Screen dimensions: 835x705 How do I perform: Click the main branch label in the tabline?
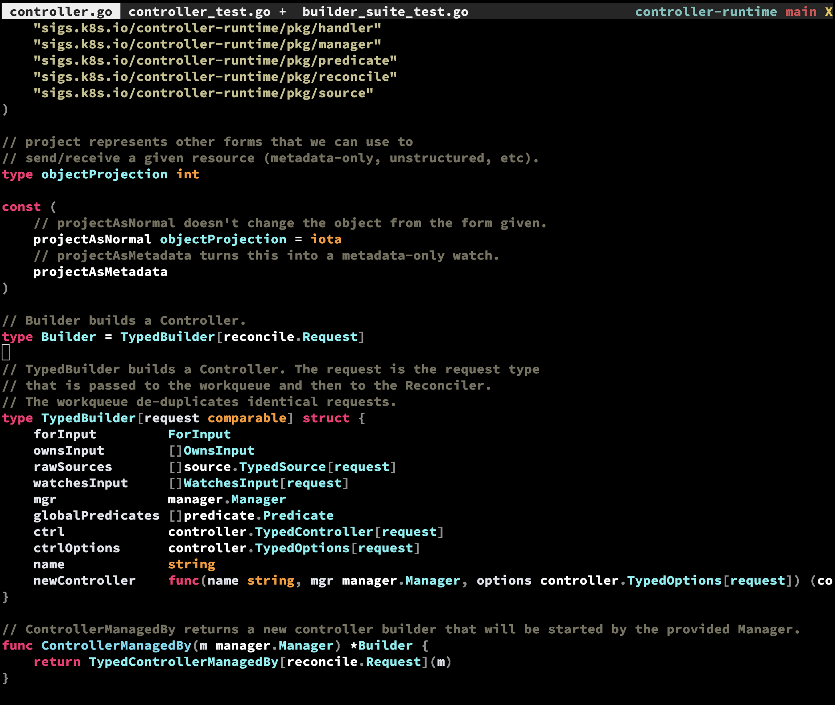[x=801, y=12]
